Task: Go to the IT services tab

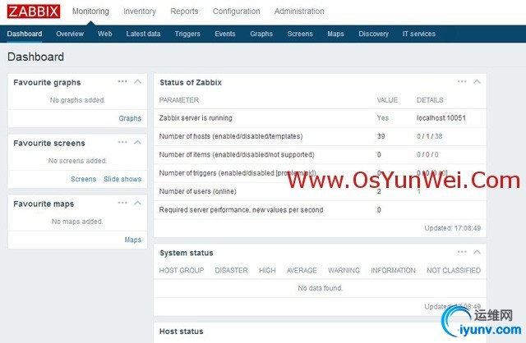Action: [419, 34]
